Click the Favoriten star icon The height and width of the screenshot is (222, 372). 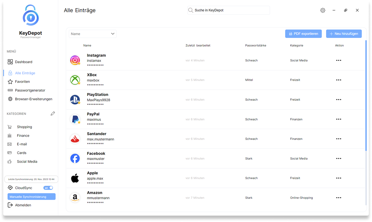point(10,81)
